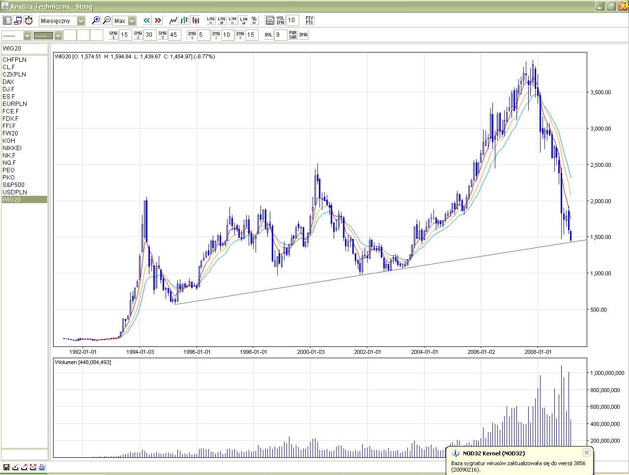
Task: Click the save disk icon at bottom-left
Action: tap(6, 467)
